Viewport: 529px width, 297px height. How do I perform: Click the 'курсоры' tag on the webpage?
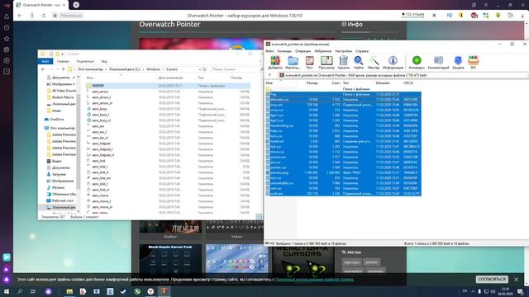click(x=351, y=262)
